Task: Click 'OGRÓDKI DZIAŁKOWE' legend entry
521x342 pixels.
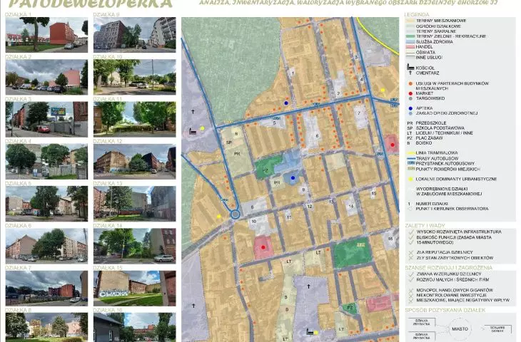Action: [x=438, y=26]
